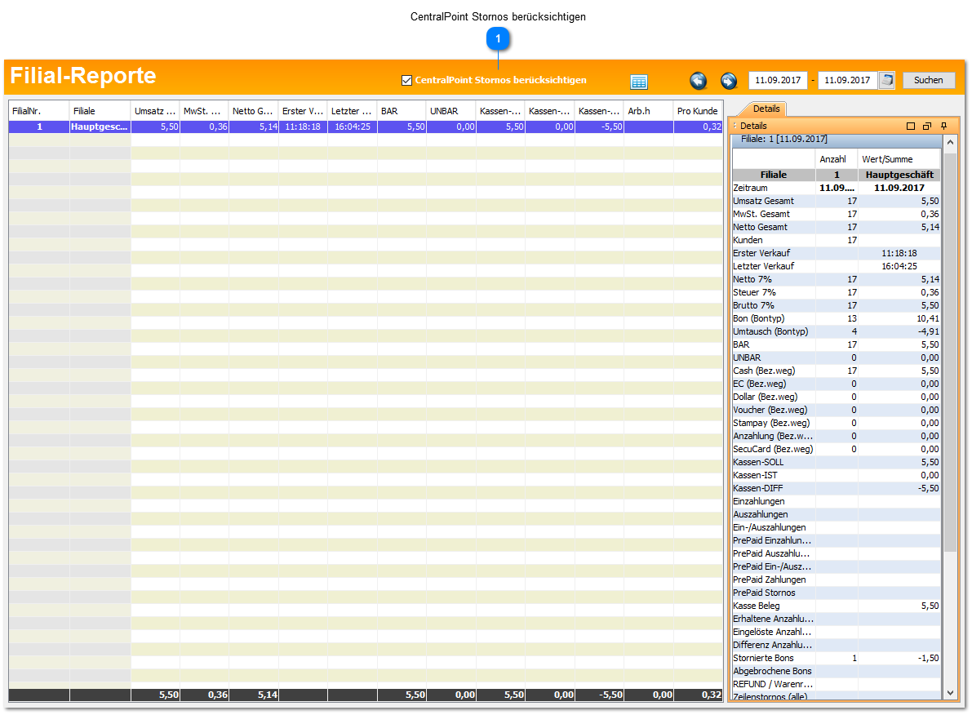Select the MwSt. Gesamt detail row
The image size is (972, 715).
pyautogui.click(x=837, y=214)
